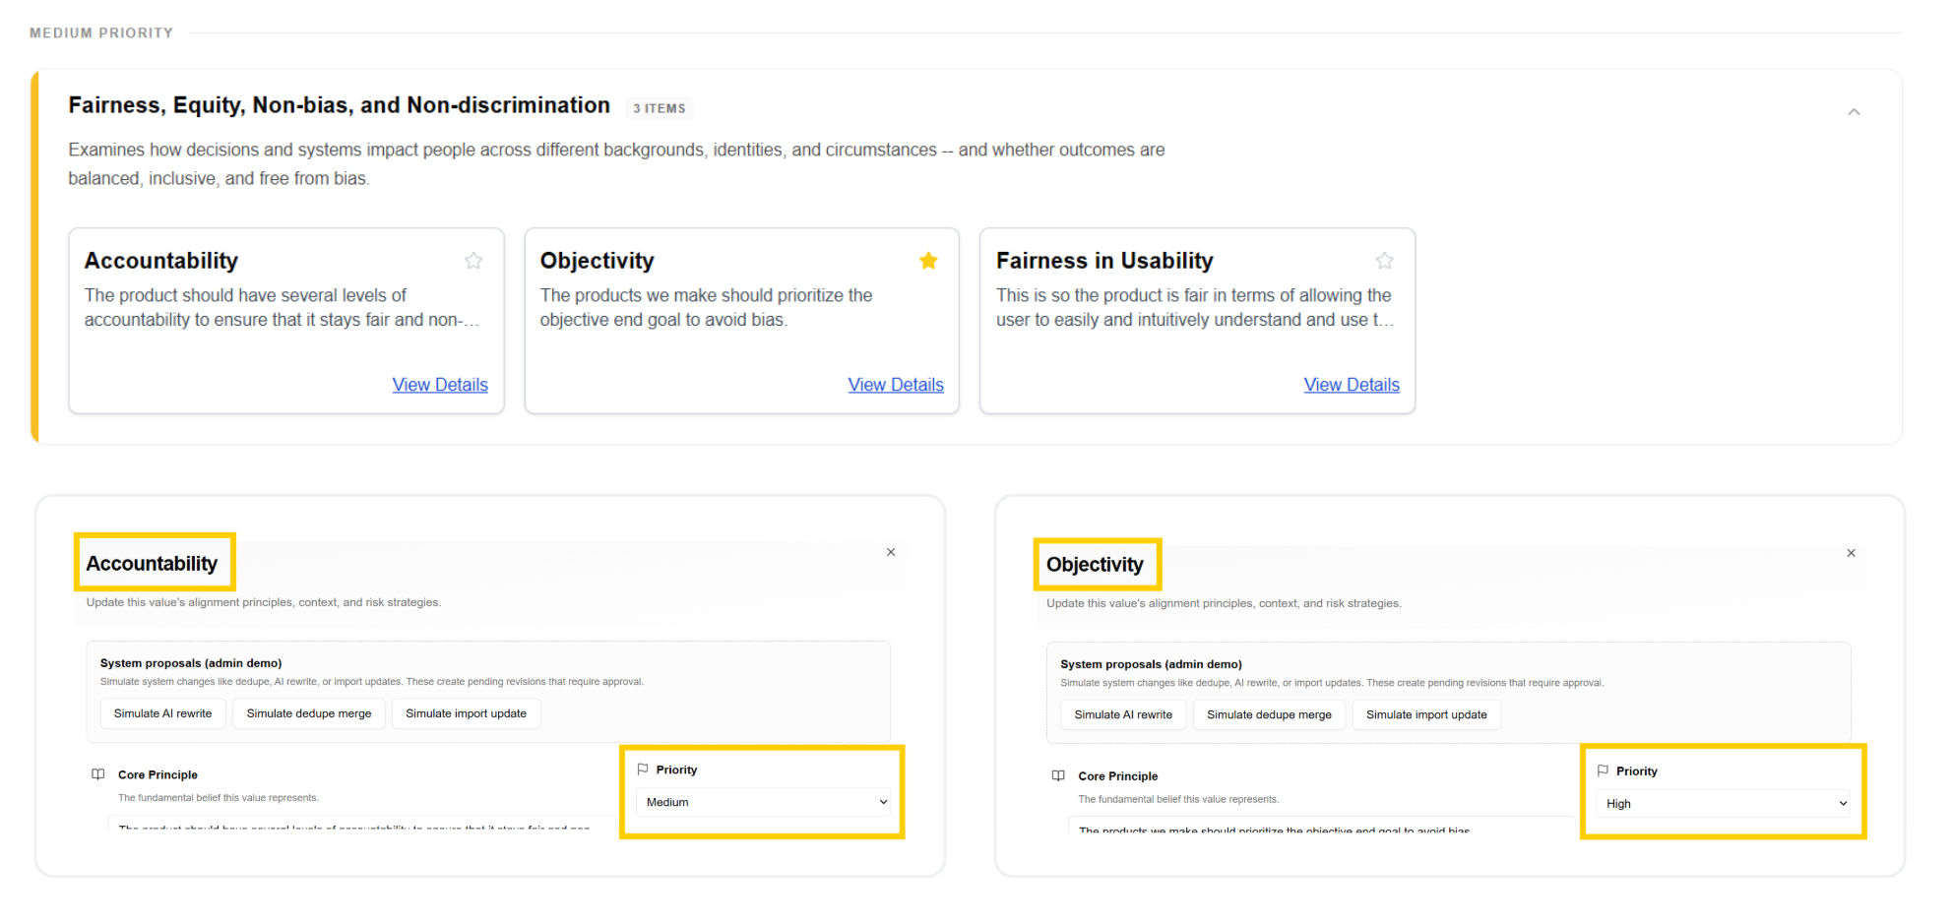Open View Details for Objectivity
The image size is (1952, 924).
click(896, 385)
